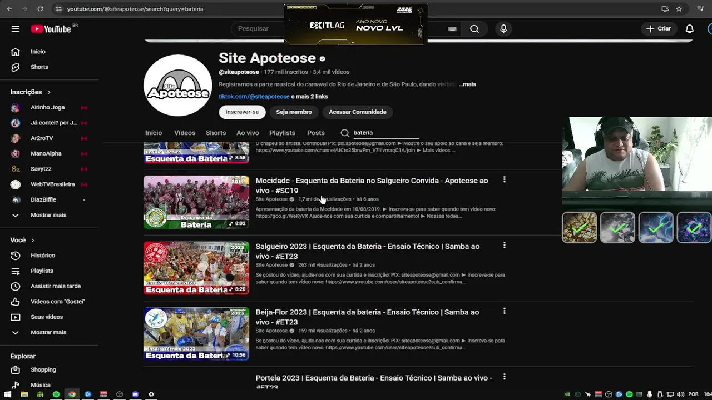Switch to the channel Shorts tab
Screen dimensions: 712x400
click(x=216, y=133)
